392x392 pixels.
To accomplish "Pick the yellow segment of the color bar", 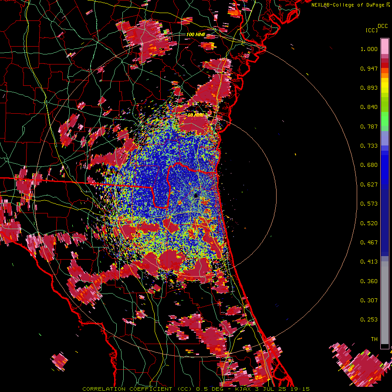I will click(x=385, y=85).
